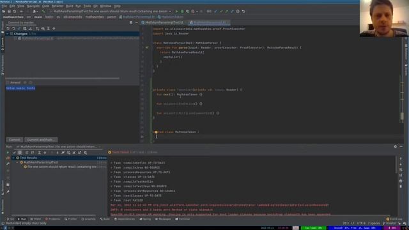This screenshot has height=230, width=409.
Task: Select the failed test 'file one axiom should return'
Action: 61,167
